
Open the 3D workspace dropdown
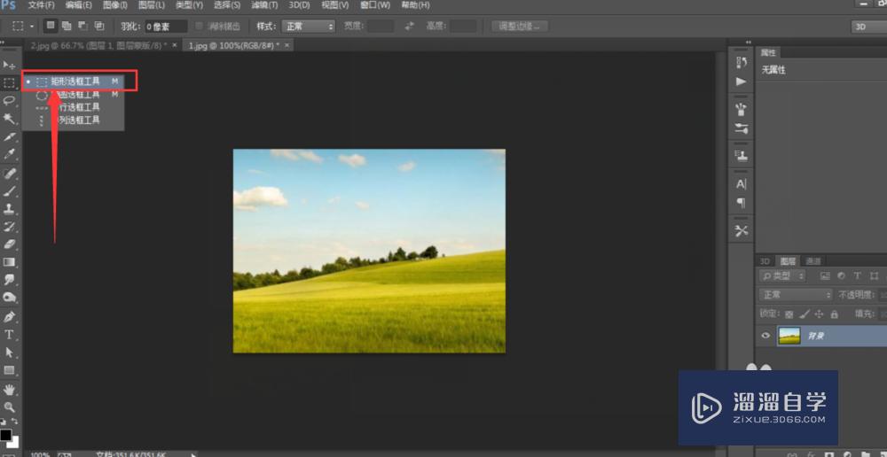pos(869,26)
